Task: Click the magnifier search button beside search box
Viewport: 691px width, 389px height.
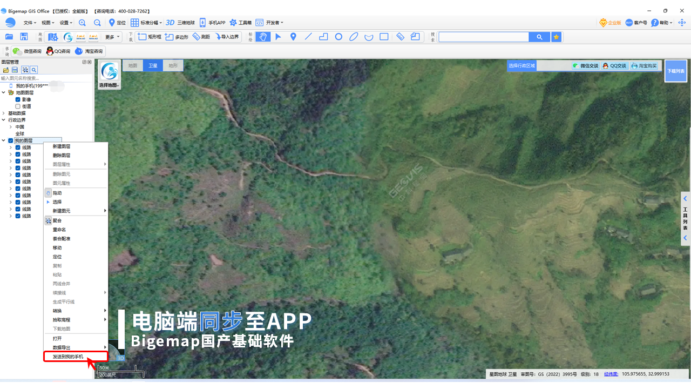Action: 539,37
